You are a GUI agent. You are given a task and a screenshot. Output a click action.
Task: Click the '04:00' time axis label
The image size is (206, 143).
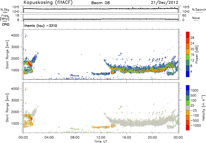click(x=49, y=138)
